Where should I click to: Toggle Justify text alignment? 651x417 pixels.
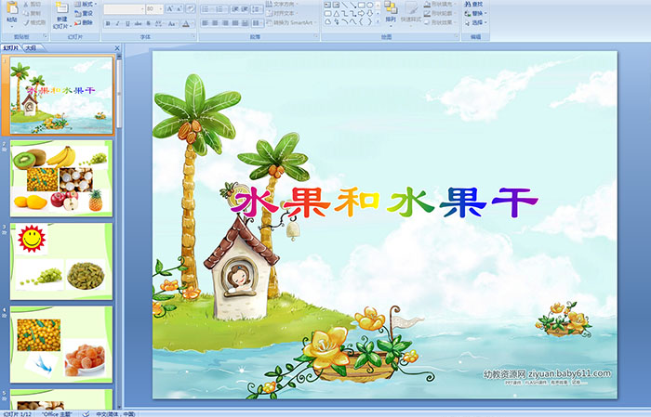(235, 23)
